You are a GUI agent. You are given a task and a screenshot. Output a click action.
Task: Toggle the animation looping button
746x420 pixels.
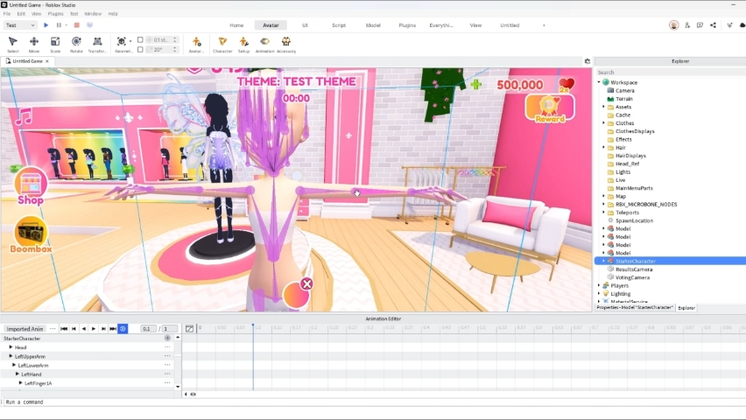click(x=123, y=329)
